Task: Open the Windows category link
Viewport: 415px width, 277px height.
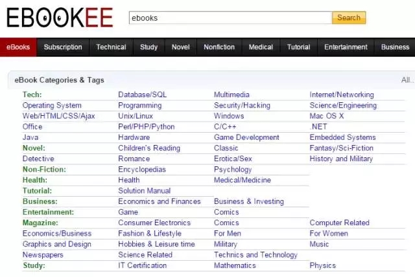Action: (229, 116)
